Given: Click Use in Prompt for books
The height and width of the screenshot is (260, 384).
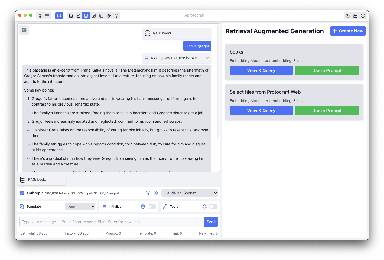Looking at the screenshot, I should [x=327, y=70].
